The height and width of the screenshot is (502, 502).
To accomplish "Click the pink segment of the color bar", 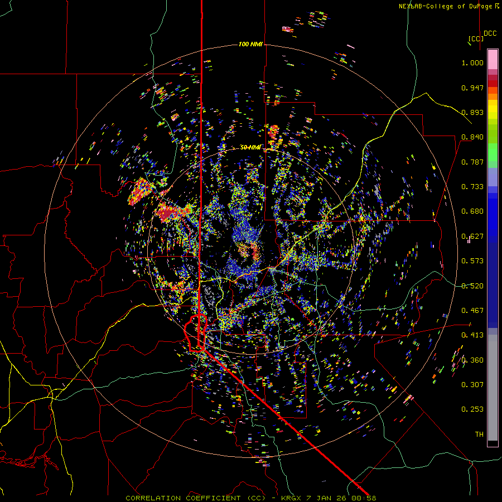I will [493, 59].
